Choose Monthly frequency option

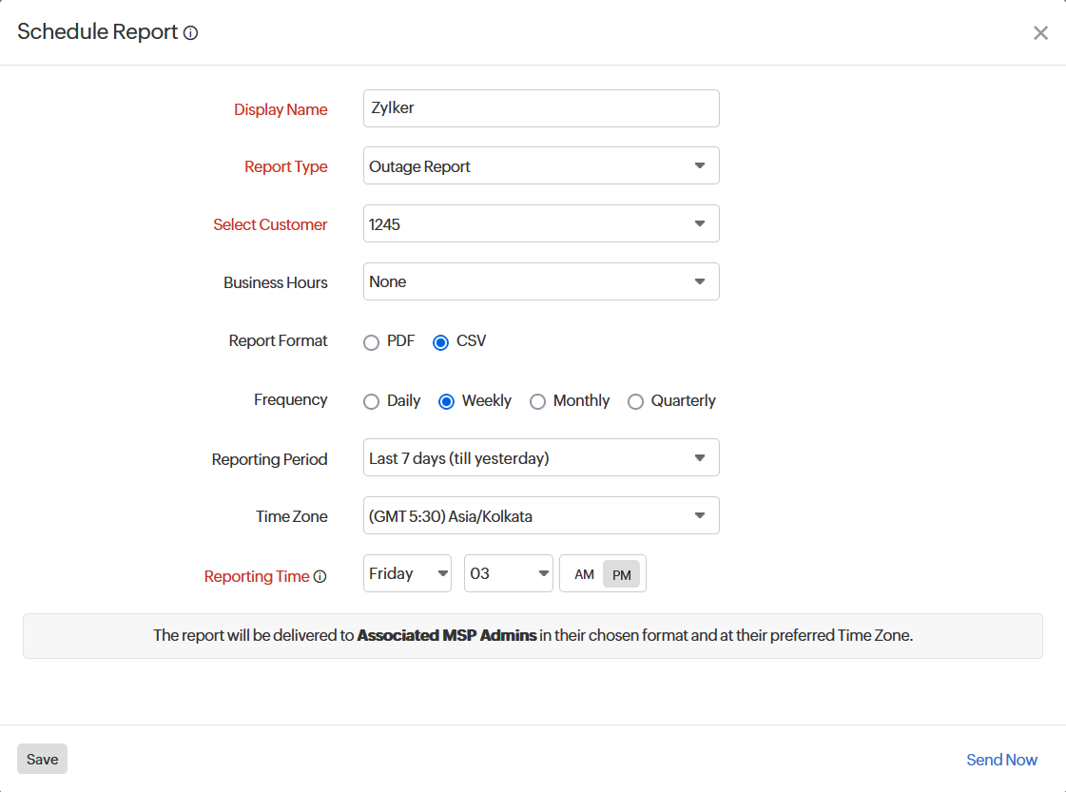[537, 402]
